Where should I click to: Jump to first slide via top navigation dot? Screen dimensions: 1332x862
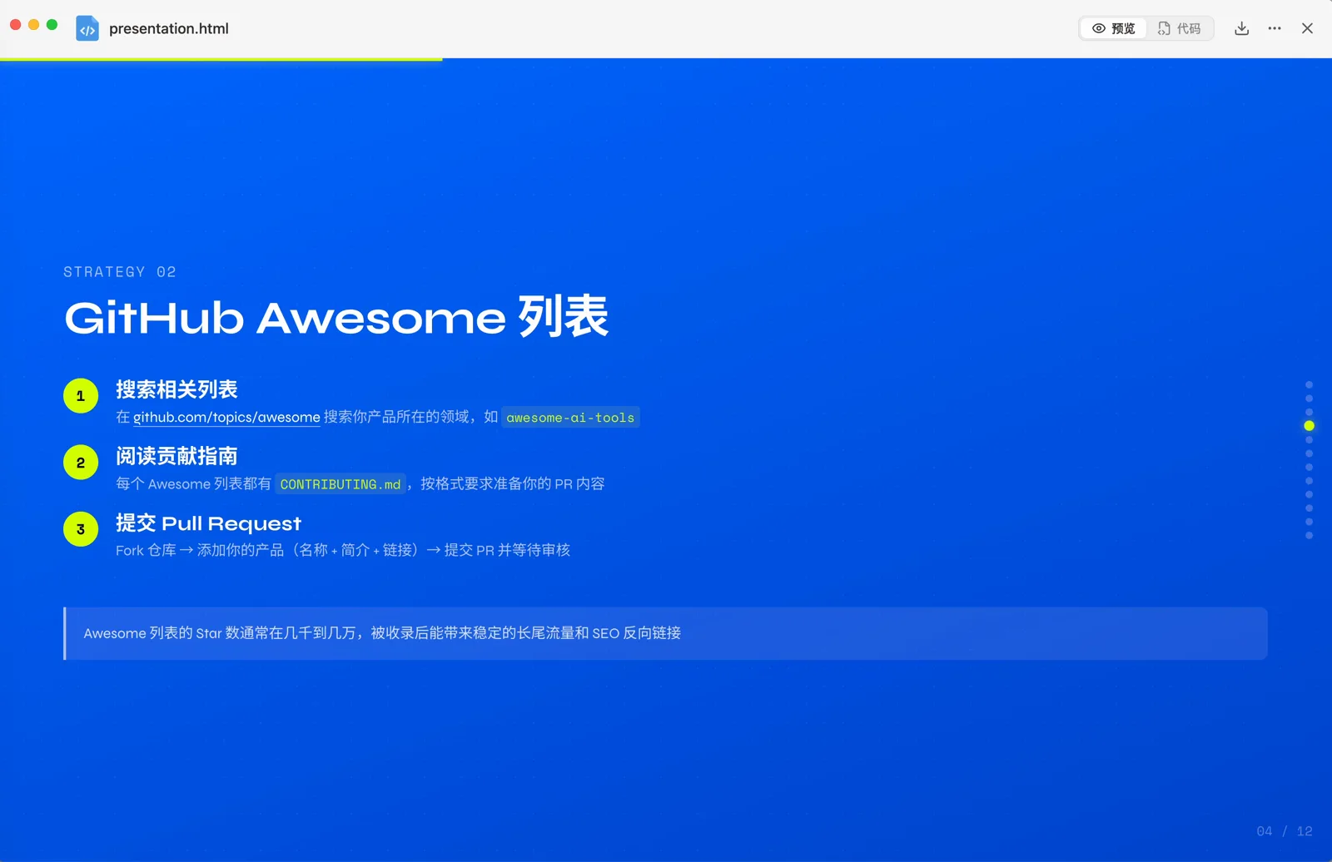pyautogui.click(x=1309, y=385)
